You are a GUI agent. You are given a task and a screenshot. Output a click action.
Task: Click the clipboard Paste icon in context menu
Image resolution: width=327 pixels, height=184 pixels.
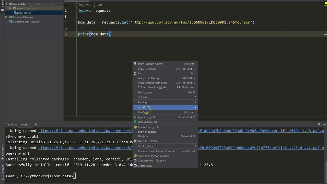[135, 73]
